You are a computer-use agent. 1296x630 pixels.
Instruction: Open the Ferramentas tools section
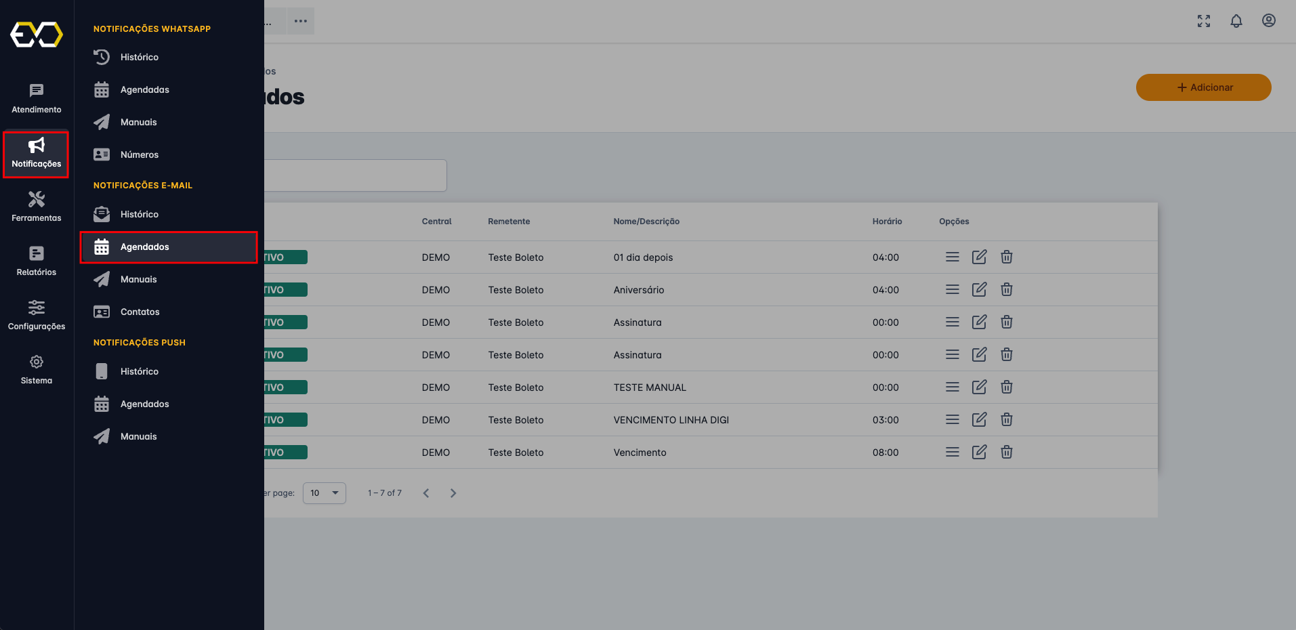coord(37,207)
